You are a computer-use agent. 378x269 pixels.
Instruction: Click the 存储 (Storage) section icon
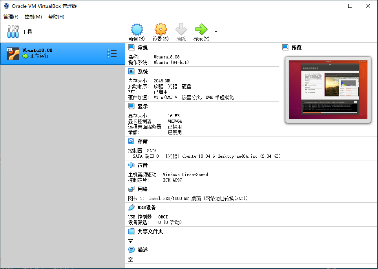(x=131, y=141)
